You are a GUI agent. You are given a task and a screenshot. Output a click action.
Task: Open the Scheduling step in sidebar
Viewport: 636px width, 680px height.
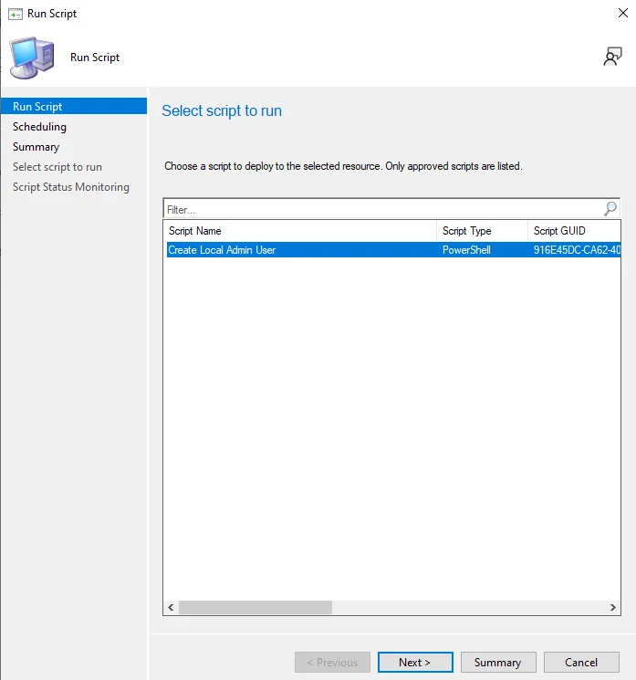(x=39, y=127)
